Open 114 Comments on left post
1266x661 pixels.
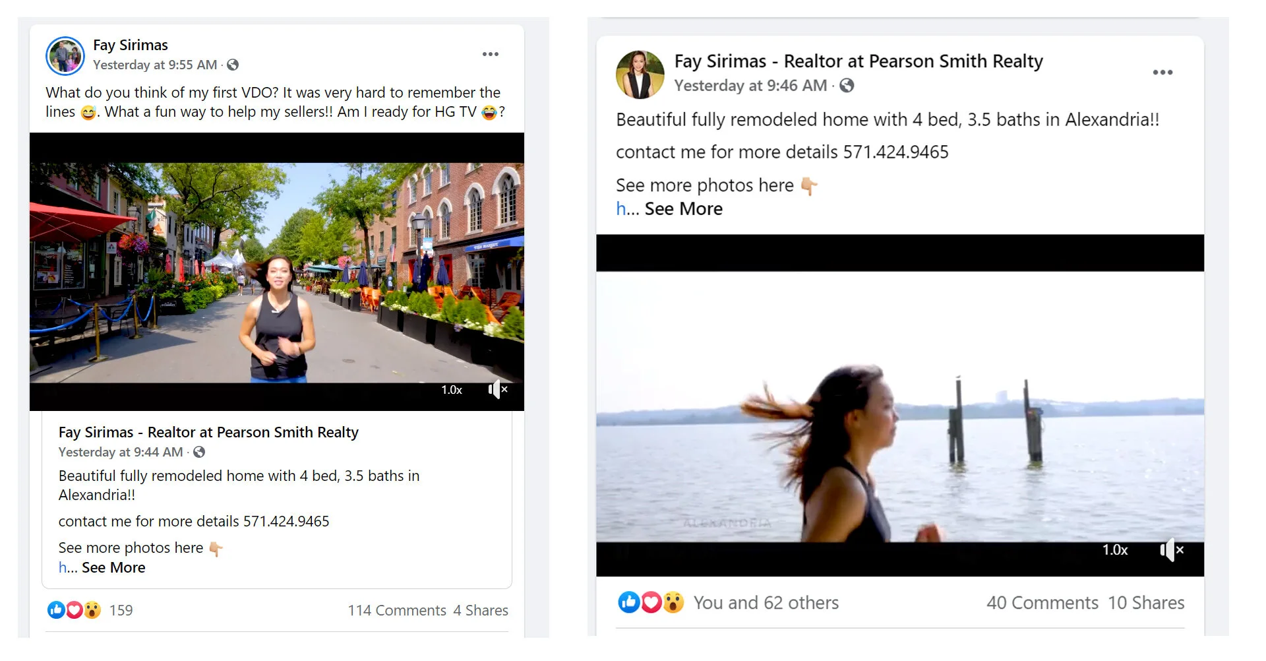[x=397, y=610]
